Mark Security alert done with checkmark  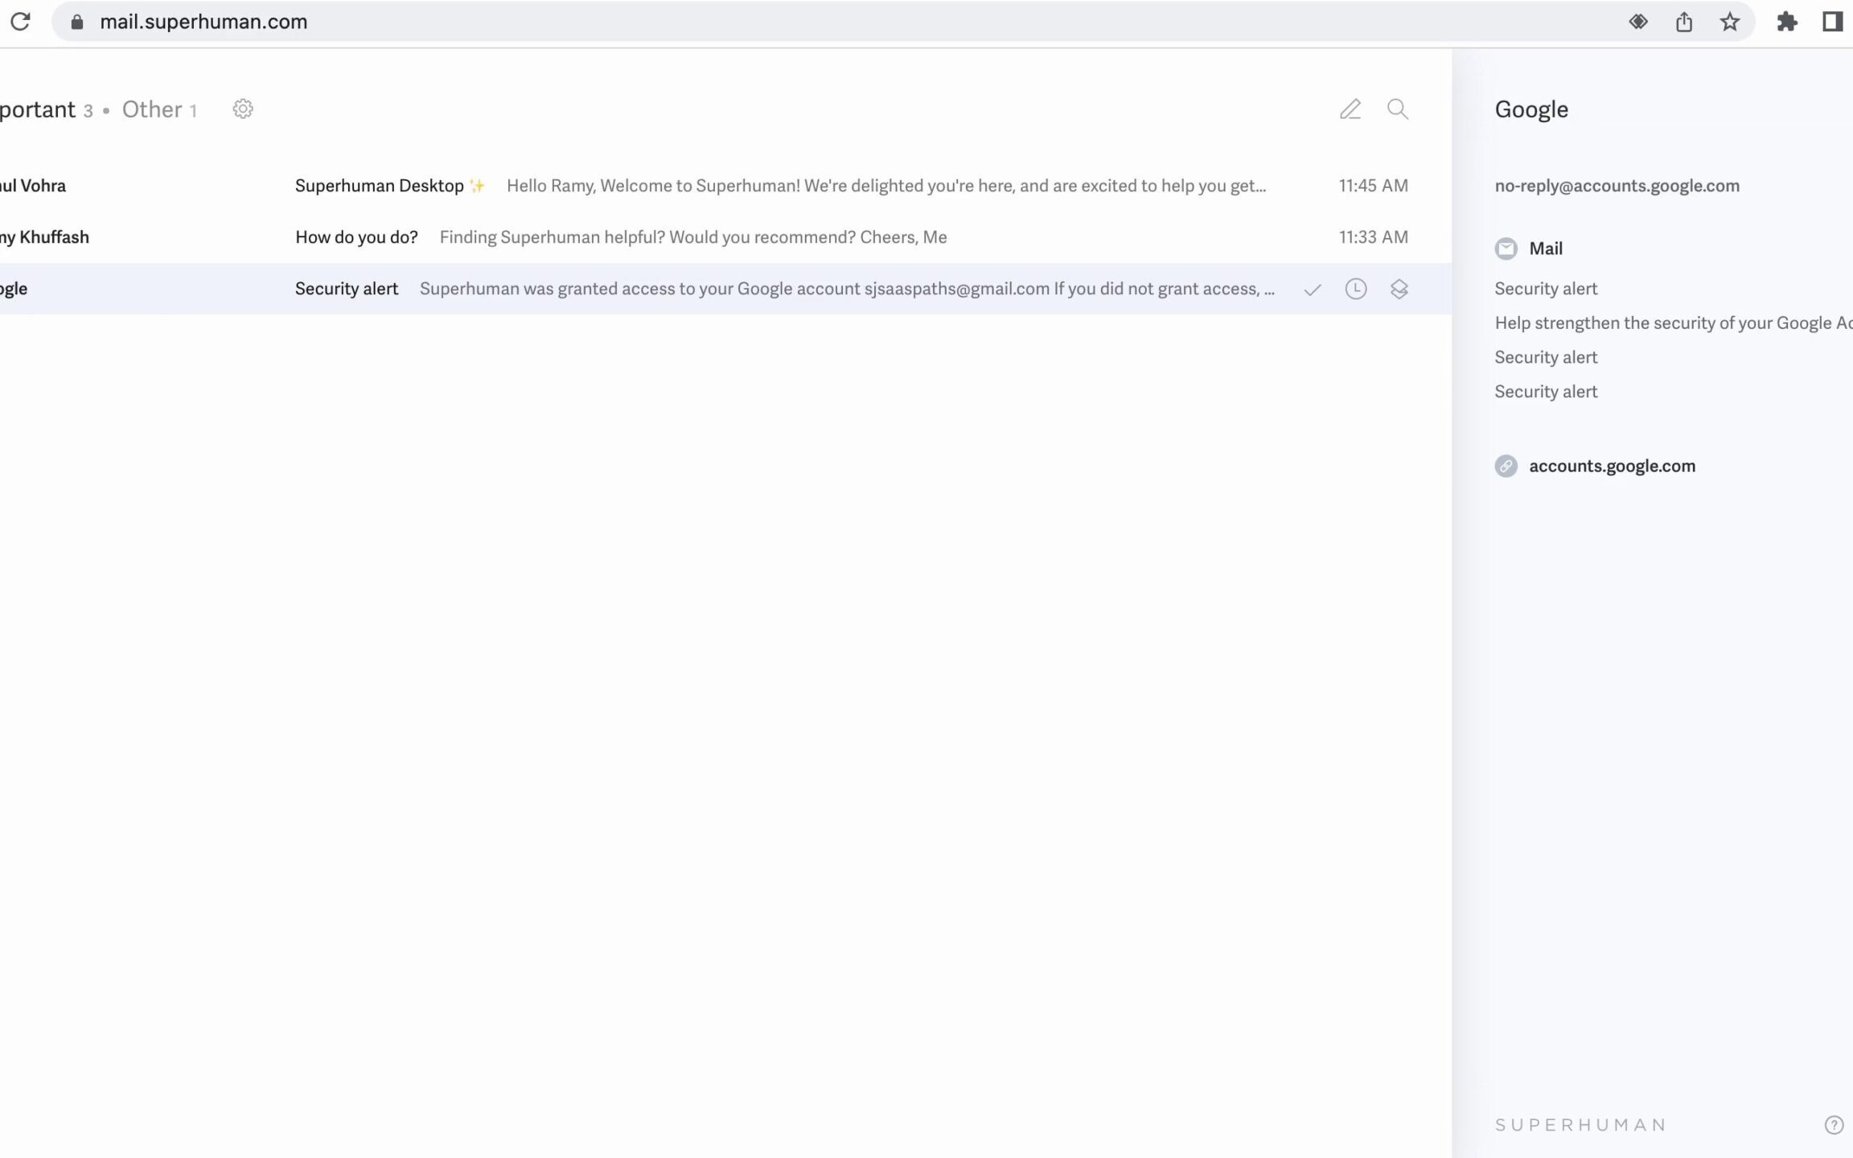[x=1313, y=289]
